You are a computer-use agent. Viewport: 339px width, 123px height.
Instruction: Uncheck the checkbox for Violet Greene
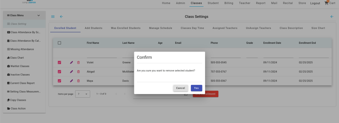tap(59, 63)
